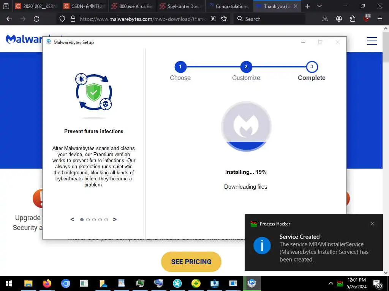
Task: Switch to the 000.exe Virus Removal tab
Action: point(133,6)
